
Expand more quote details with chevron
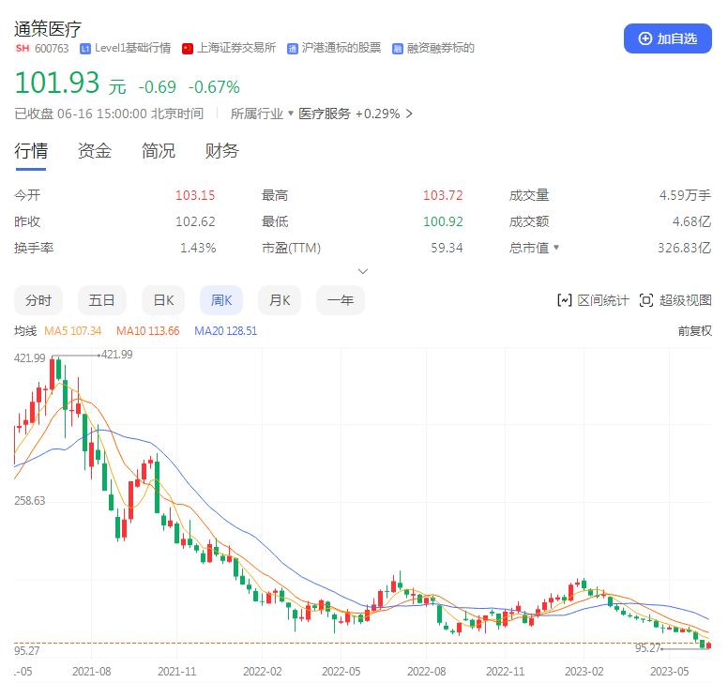(363, 271)
